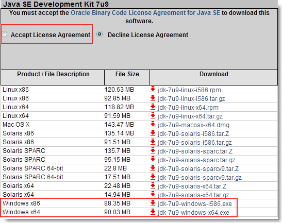Click download arrow icon for jdk-7u9-solaris-sparcv9.tar.Z
This screenshot has height=223, width=282.
pos(153,168)
